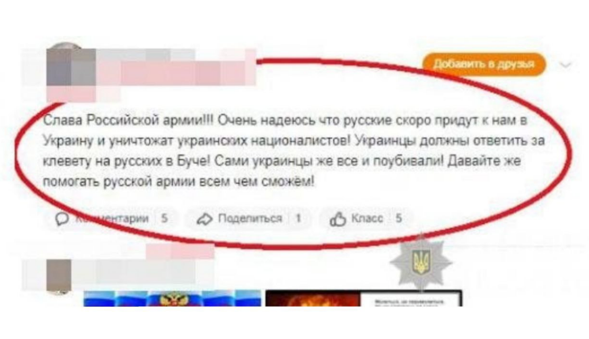Click the post text starting with Слава Российской армии
The height and width of the screenshot is (339, 589).
point(294,151)
